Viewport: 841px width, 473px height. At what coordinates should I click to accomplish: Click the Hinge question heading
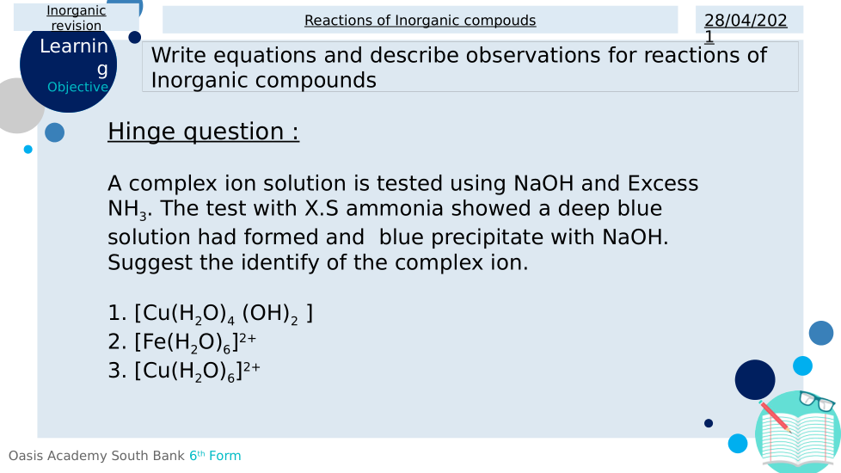203,132
